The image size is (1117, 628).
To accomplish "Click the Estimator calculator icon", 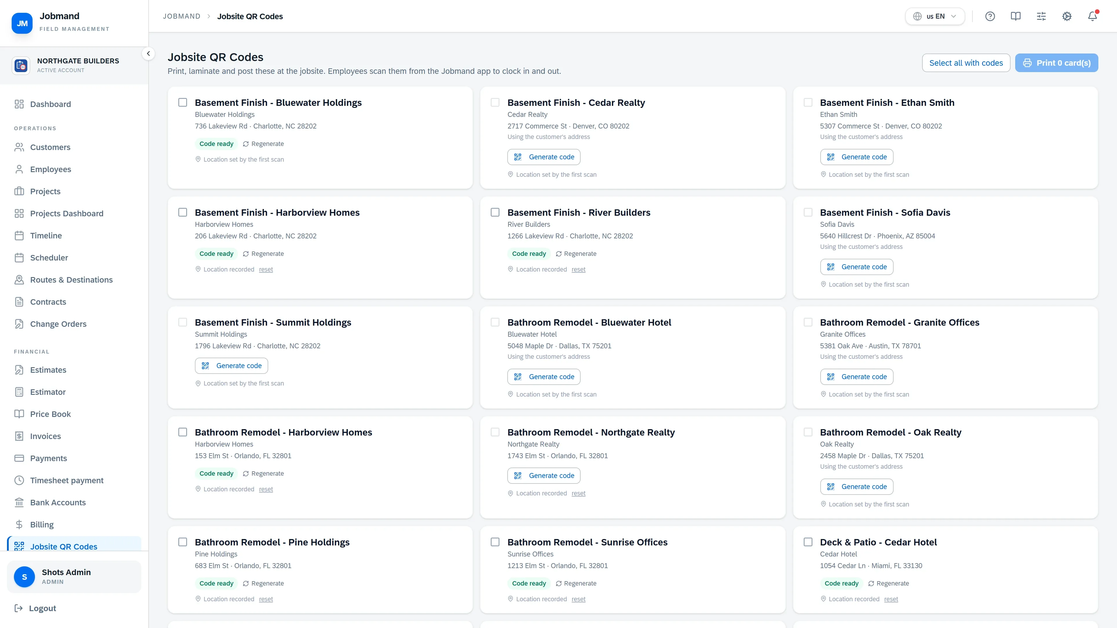I will tap(19, 392).
